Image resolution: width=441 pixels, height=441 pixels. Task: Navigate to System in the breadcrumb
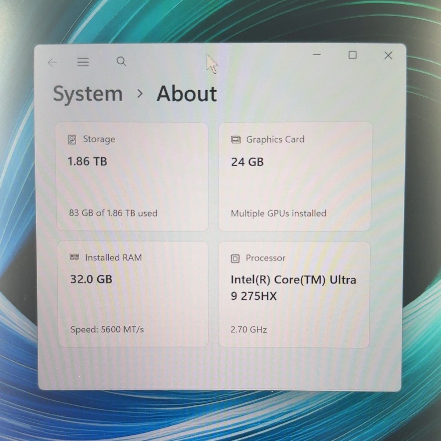[x=88, y=94]
